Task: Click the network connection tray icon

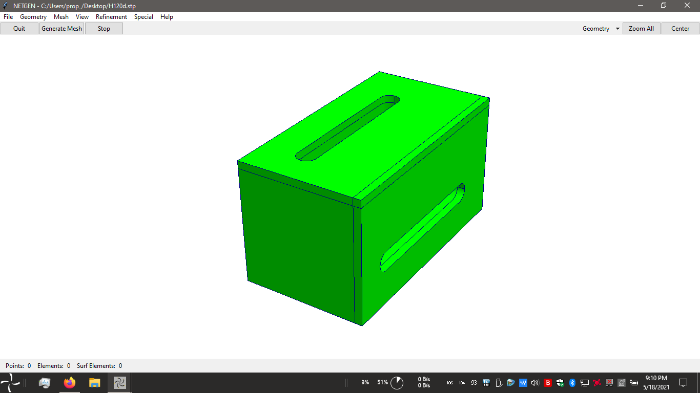Action: 585,383
